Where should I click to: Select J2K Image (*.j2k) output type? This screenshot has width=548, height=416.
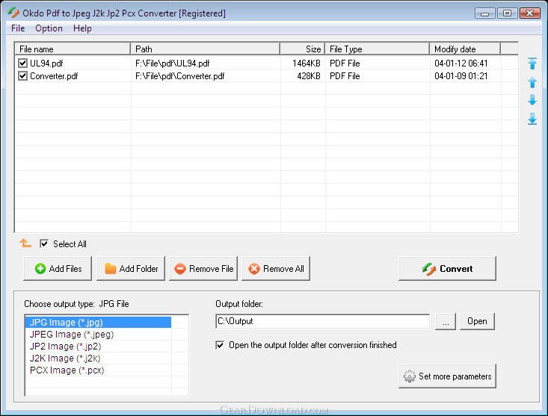[98, 358]
